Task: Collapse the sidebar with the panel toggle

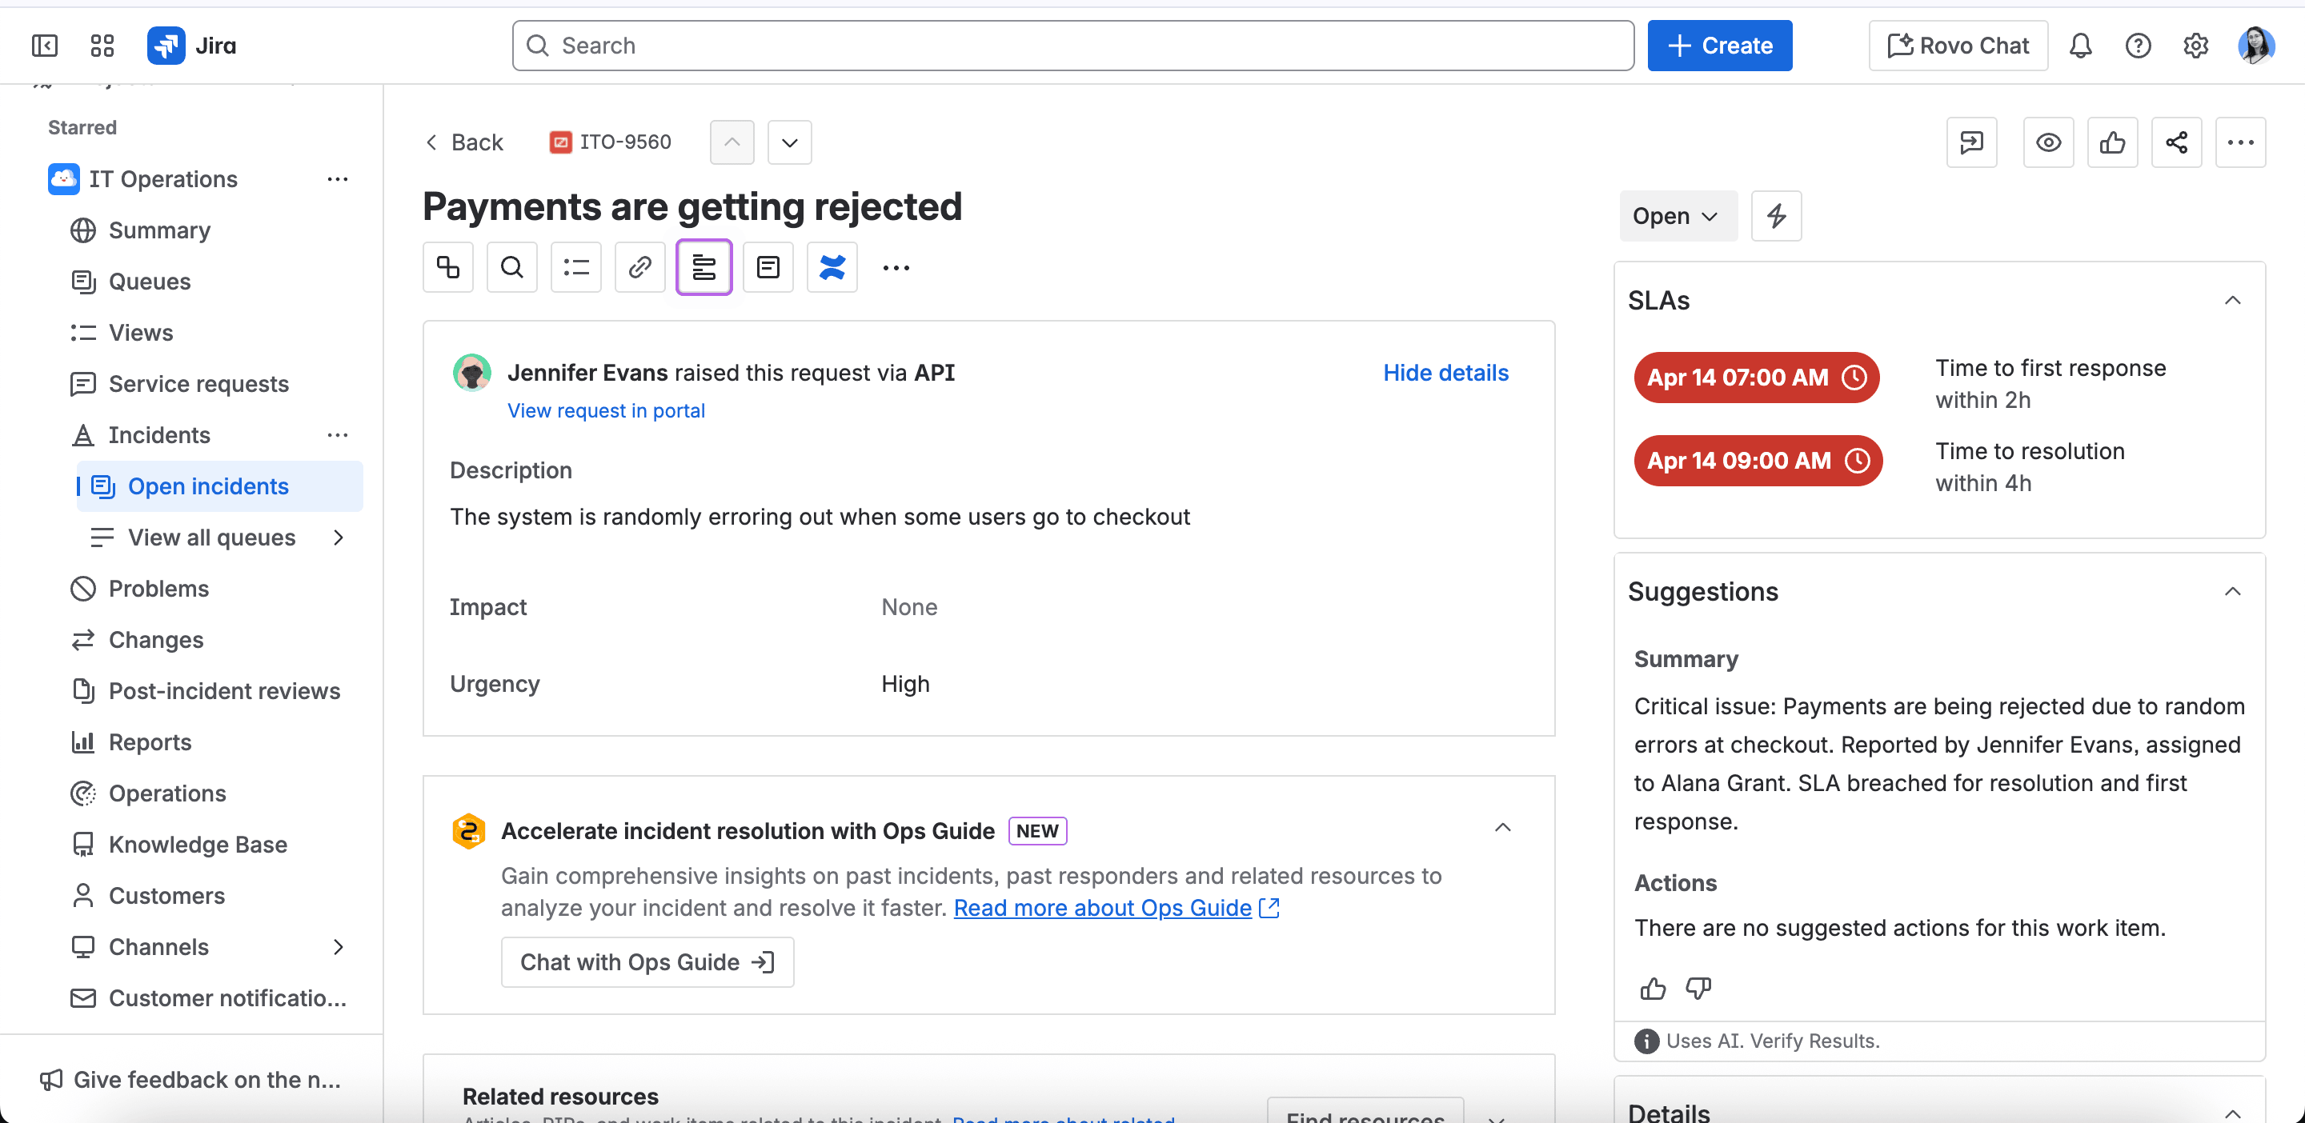Action: pyautogui.click(x=44, y=46)
